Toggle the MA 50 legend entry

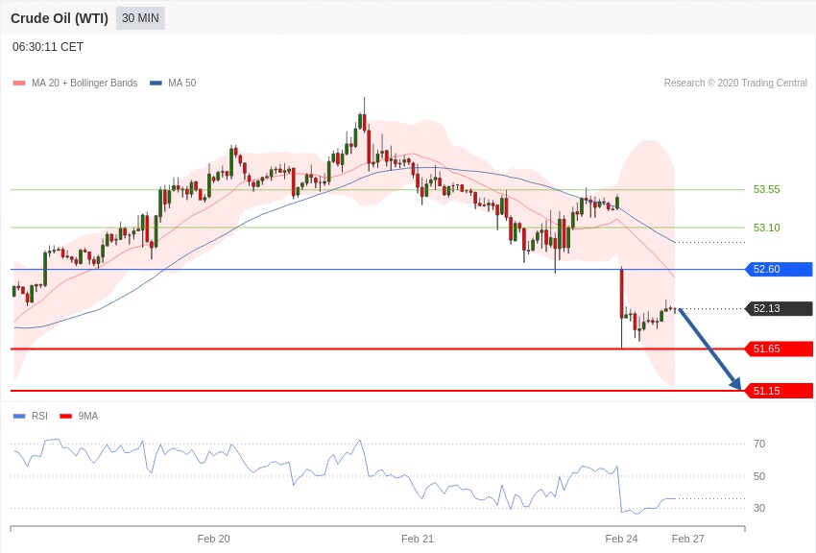click(x=173, y=83)
